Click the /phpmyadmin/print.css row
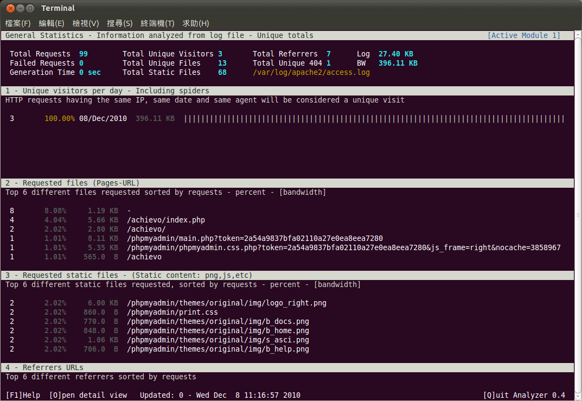The image size is (582, 401). pos(287,312)
